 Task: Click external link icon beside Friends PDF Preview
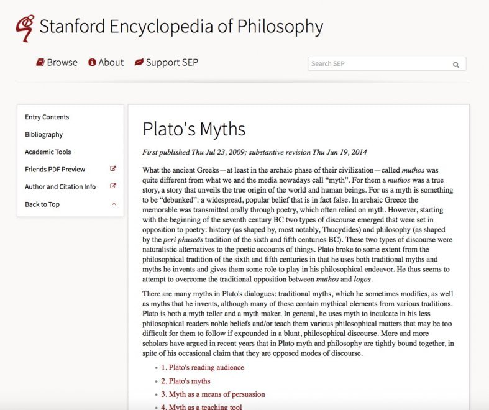(x=113, y=169)
